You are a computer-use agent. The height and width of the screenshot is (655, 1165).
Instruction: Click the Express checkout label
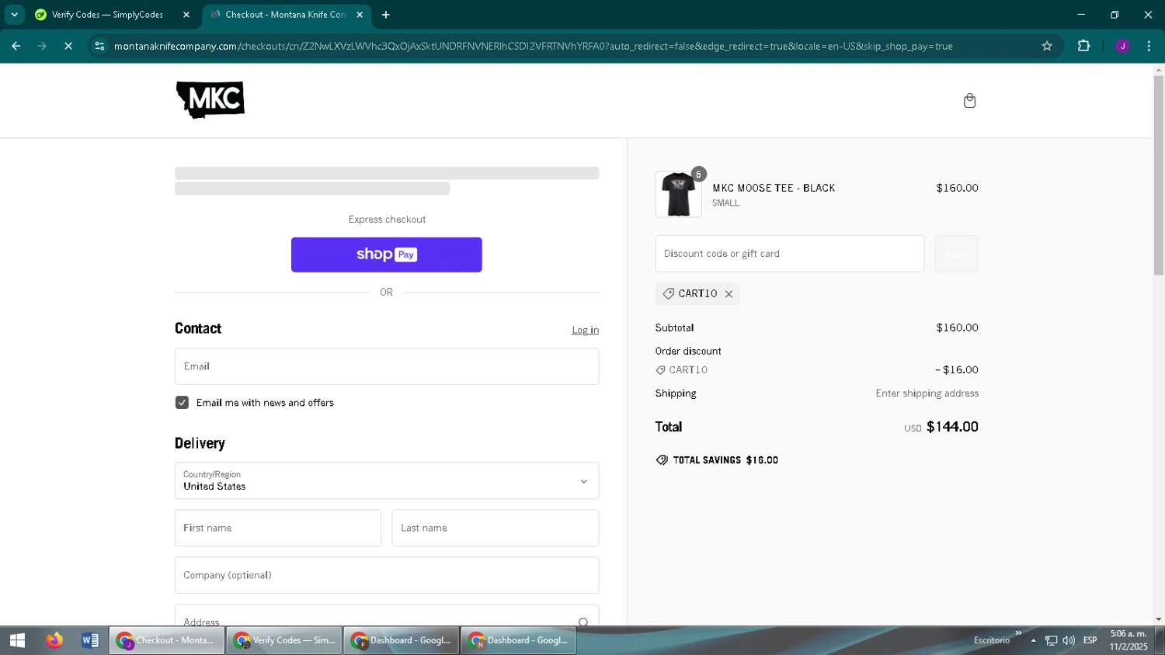387,220
